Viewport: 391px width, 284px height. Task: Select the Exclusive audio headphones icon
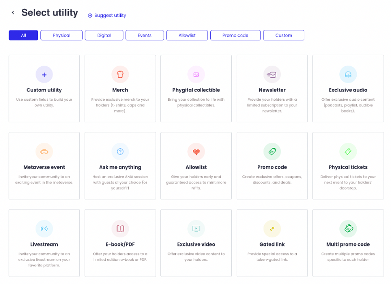(348, 75)
